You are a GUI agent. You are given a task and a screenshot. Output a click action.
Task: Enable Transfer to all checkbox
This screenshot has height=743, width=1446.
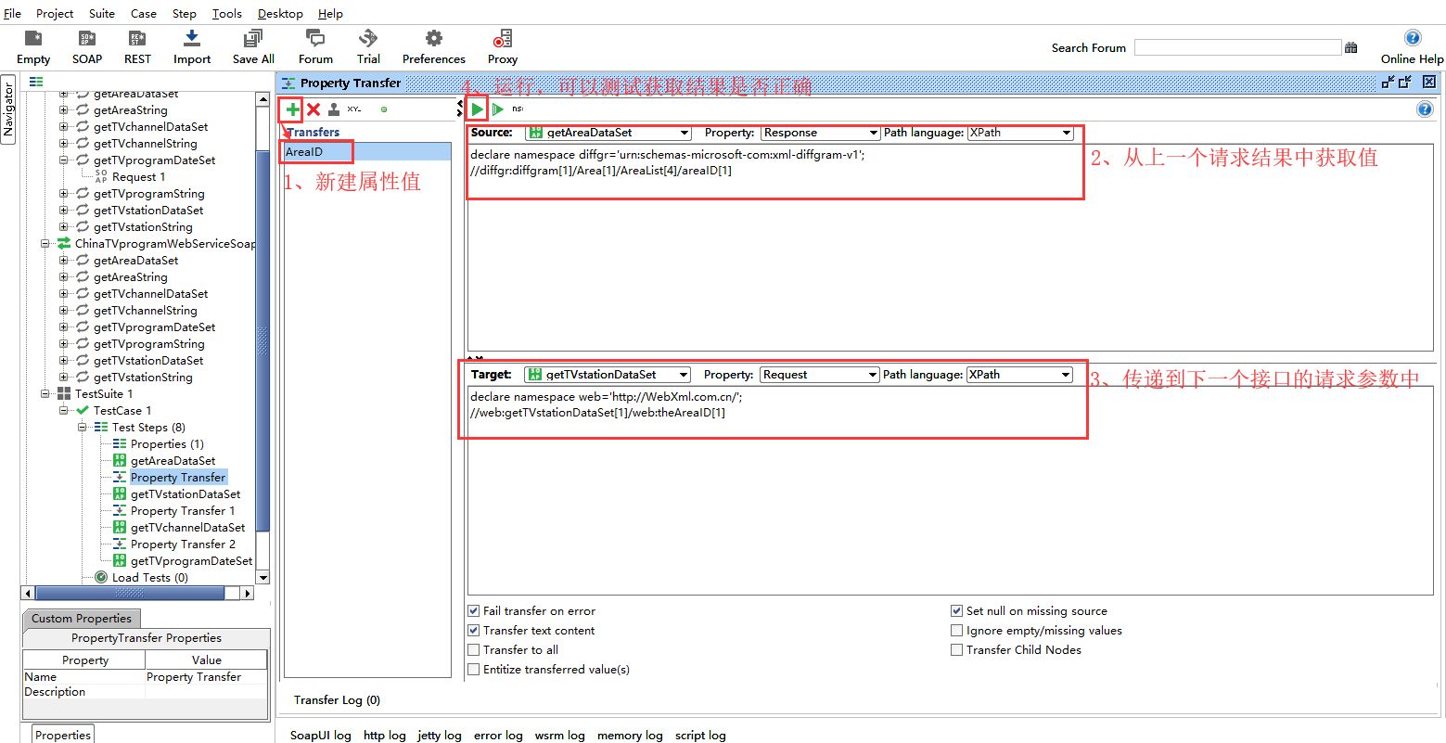474,650
